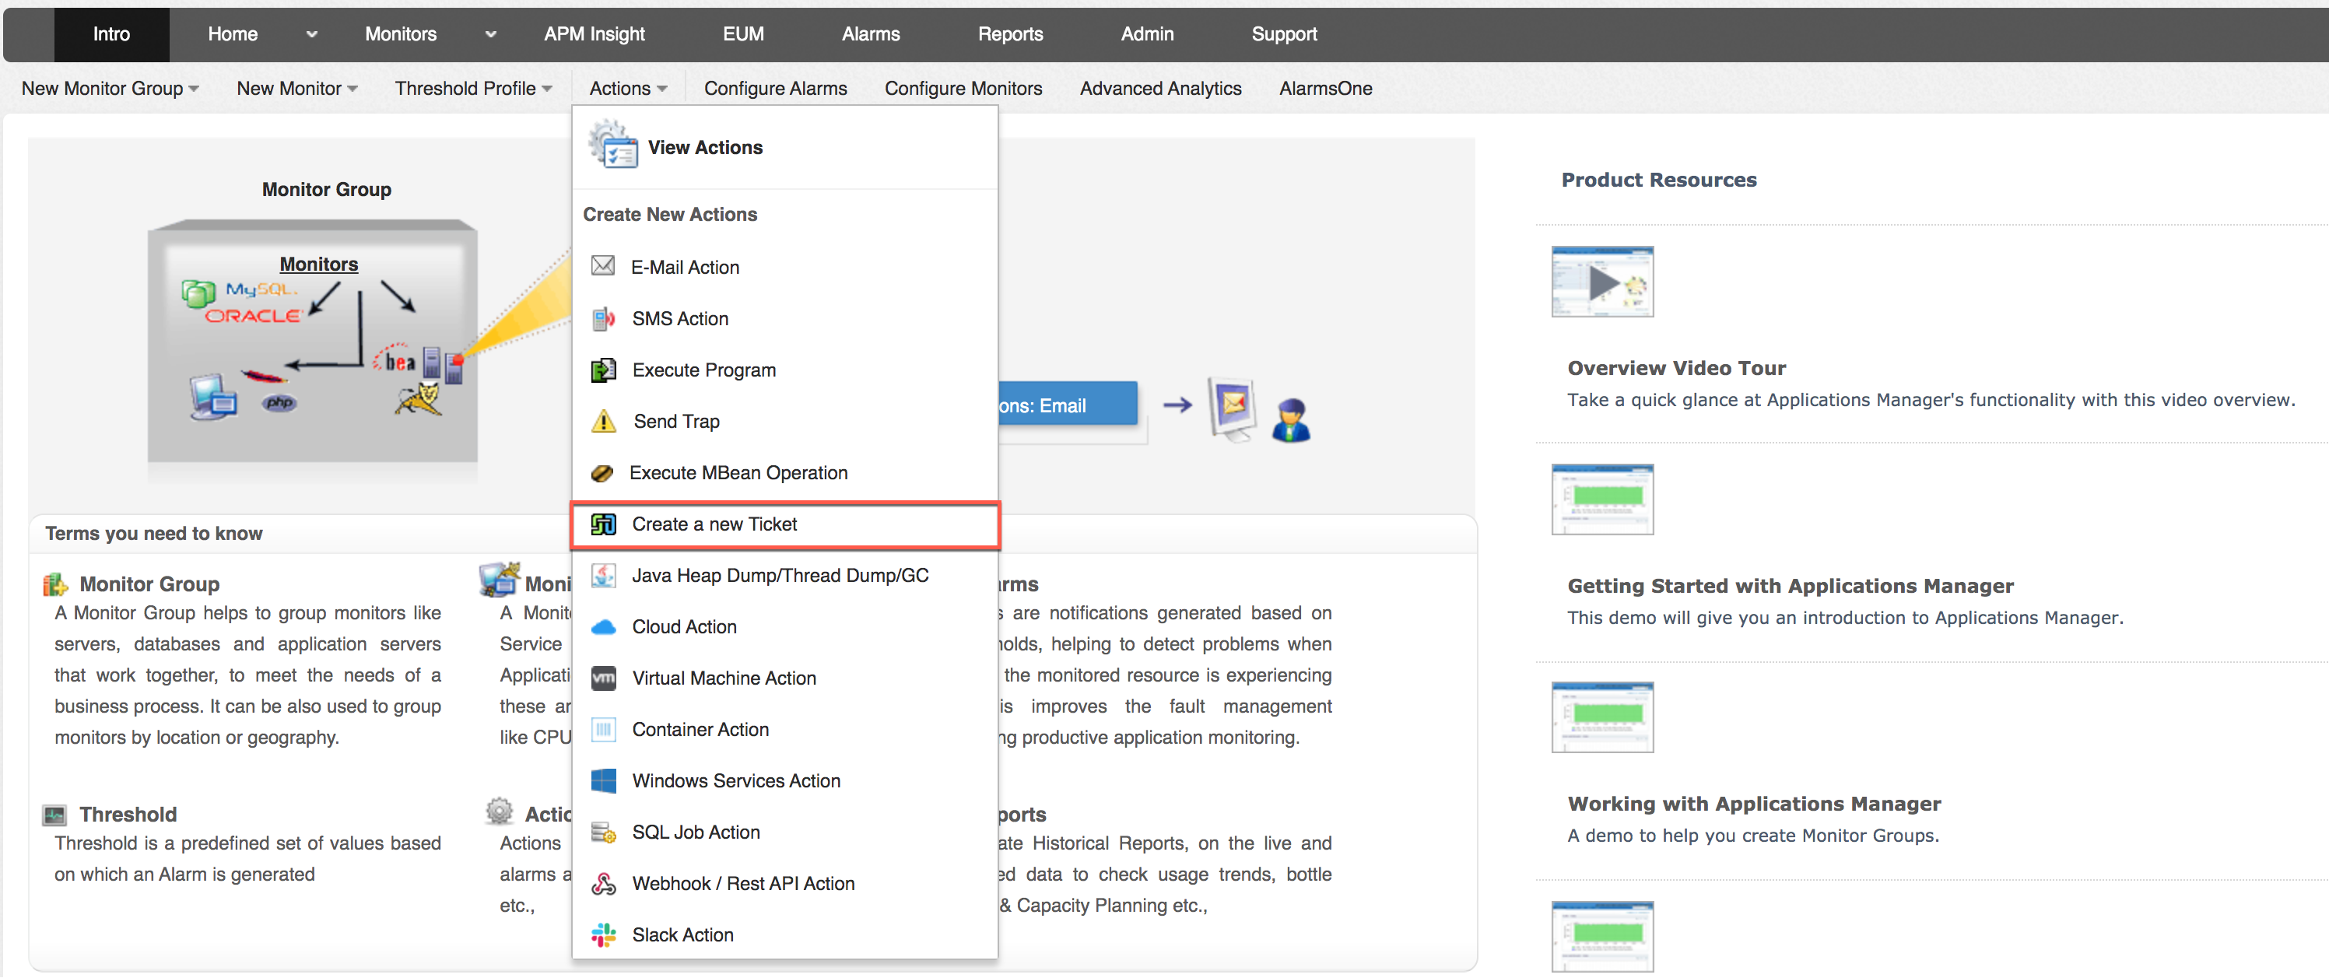Click the Cloud Action cloud icon
The height and width of the screenshot is (978, 2329).
(602, 626)
